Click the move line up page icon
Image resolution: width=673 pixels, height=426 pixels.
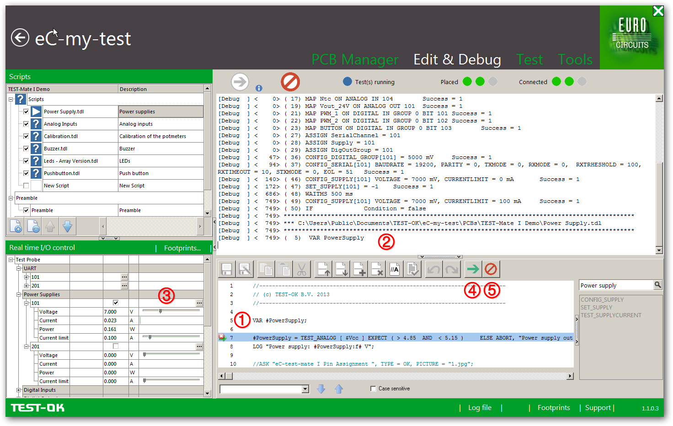(x=324, y=269)
